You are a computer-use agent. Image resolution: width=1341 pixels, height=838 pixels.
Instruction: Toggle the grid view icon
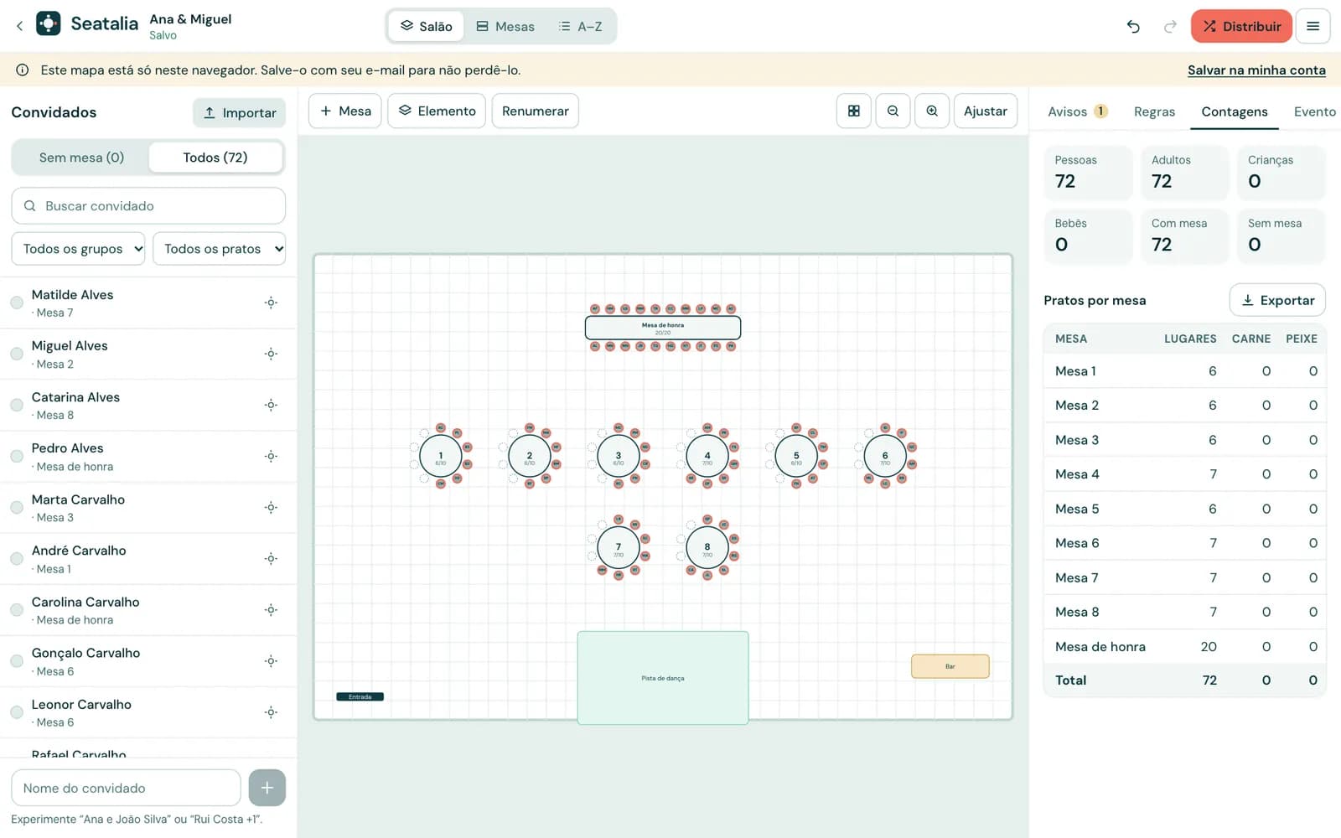(x=853, y=111)
